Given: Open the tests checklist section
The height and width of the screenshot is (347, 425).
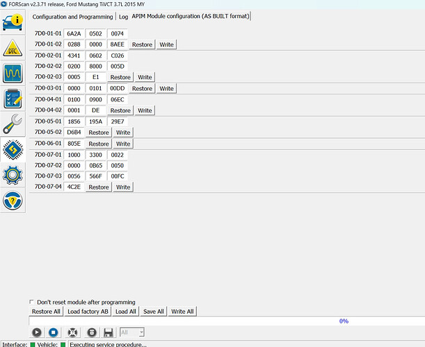Looking at the screenshot, I should (x=13, y=99).
